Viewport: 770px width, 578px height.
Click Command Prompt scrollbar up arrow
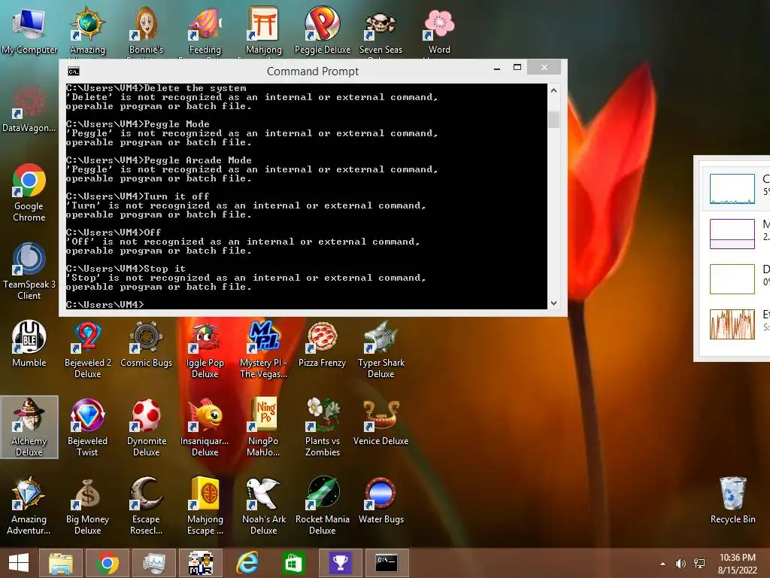tap(553, 90)
